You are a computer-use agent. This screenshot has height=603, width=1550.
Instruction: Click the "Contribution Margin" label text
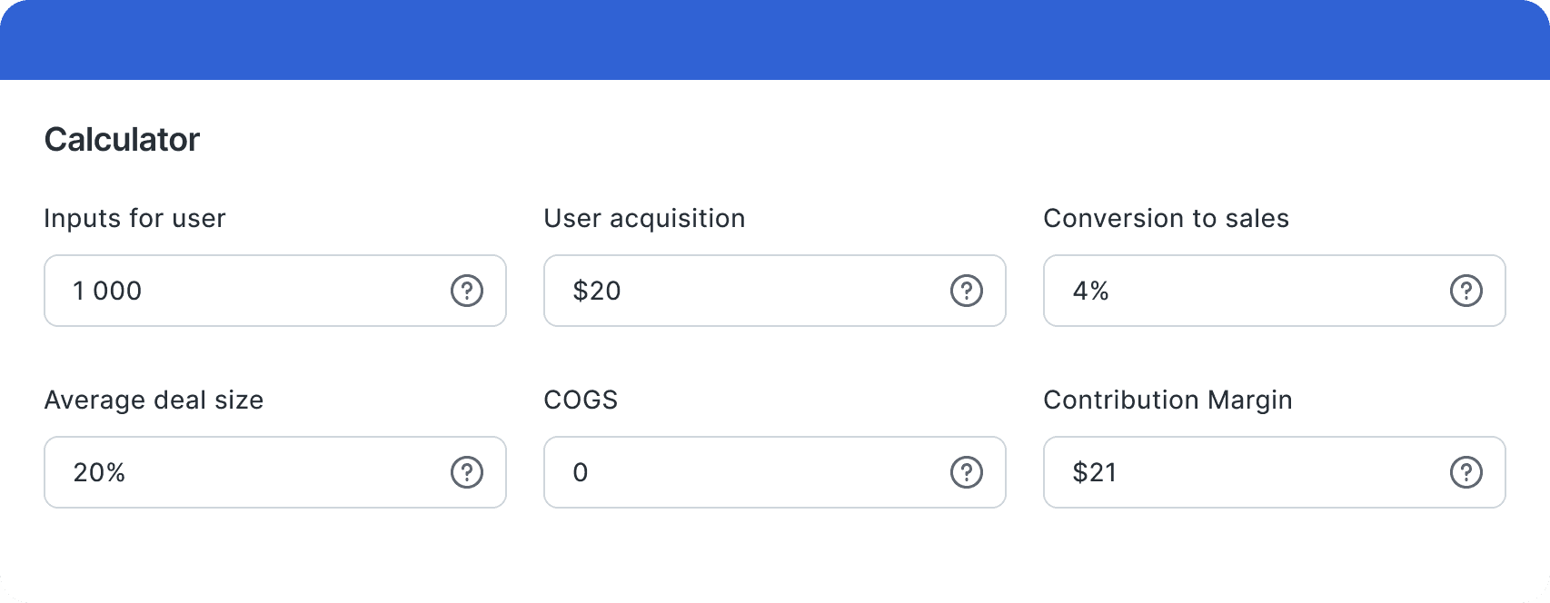(x=1167, y=400)
